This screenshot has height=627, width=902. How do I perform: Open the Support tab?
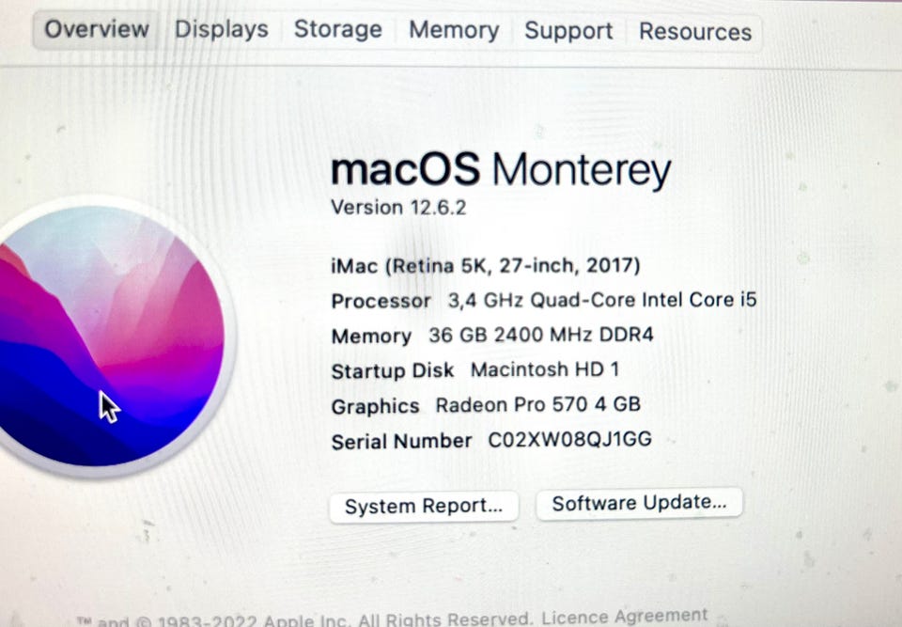(x=568, y=31)
